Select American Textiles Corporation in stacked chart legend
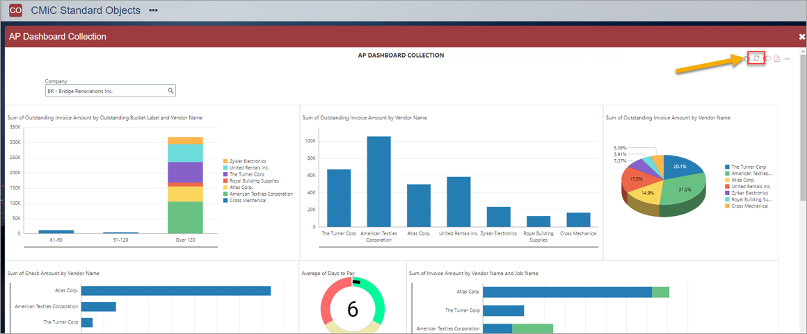The height and width of the screenshot is (334, 807). (258, 194)
